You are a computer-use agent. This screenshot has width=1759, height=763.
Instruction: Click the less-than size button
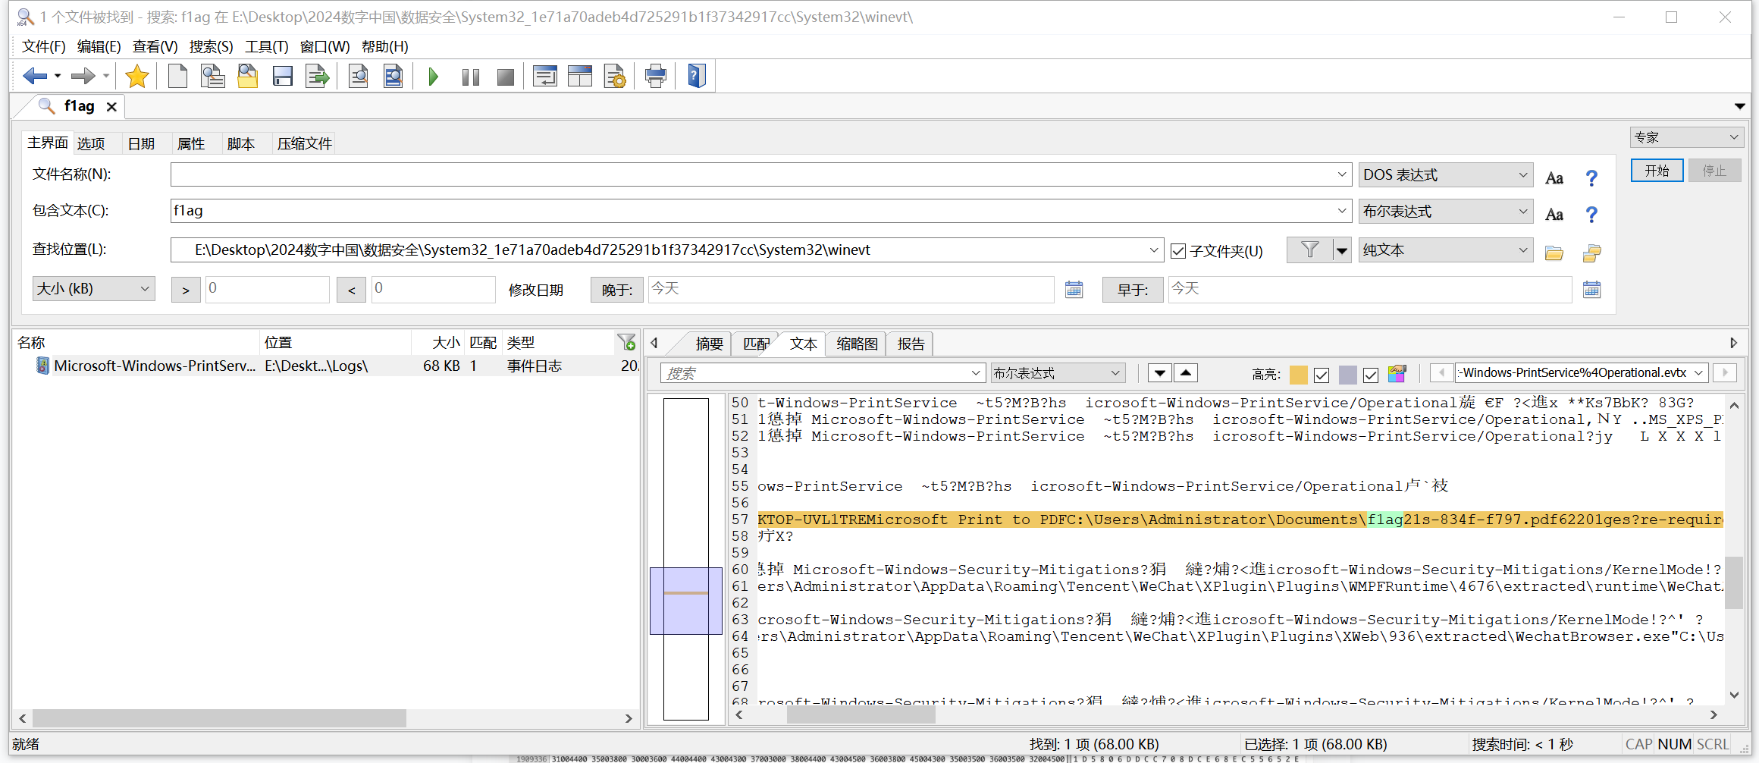[x=351, y=290]
